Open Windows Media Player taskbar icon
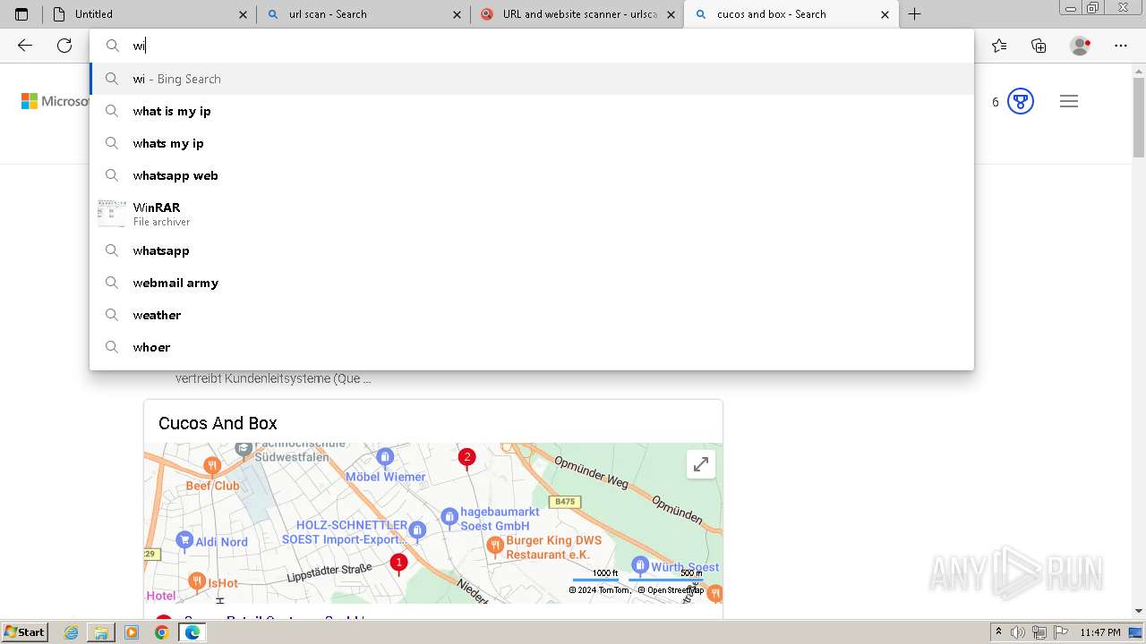The height and width of the screenshot is (644, 1146). coord(132,632)
